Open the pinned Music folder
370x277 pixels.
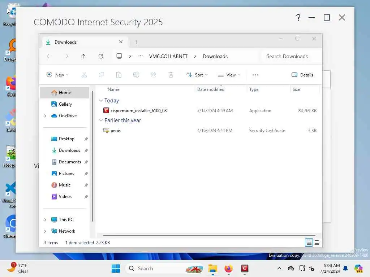[x=64, y=185]
